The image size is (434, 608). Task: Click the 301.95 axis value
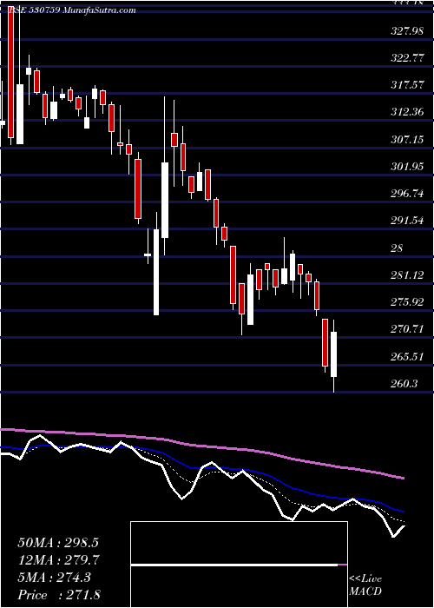pyautogui.click(x=407, y=166)
